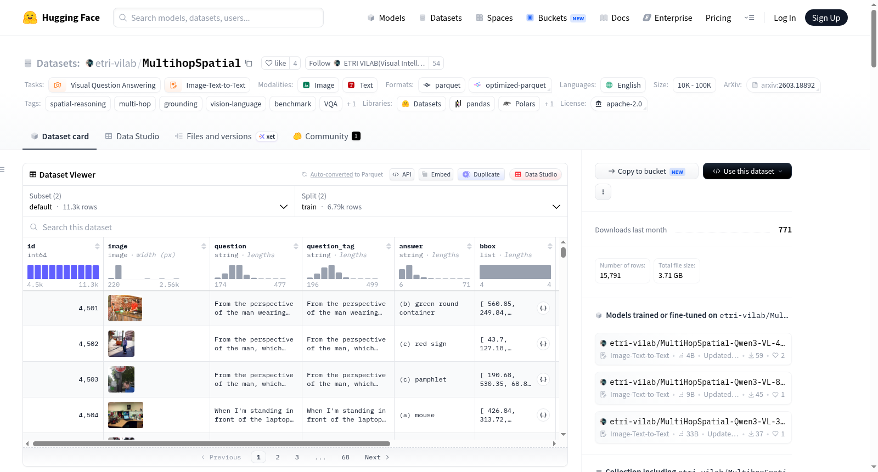Click the etri-vilab organization avatar icon

[89, 63]
